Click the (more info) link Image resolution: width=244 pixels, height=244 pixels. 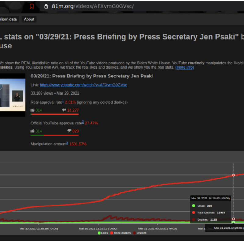pos(185,67)
